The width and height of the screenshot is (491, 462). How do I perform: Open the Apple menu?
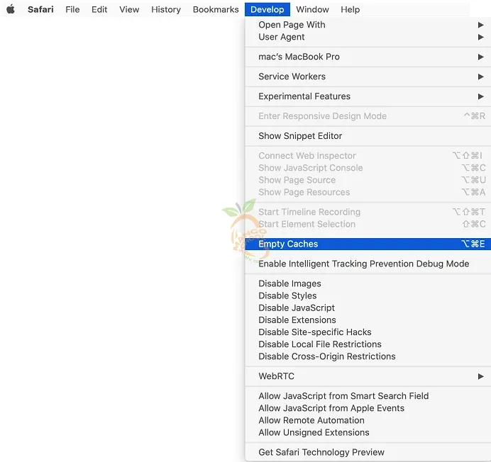(x=11, y=9)
